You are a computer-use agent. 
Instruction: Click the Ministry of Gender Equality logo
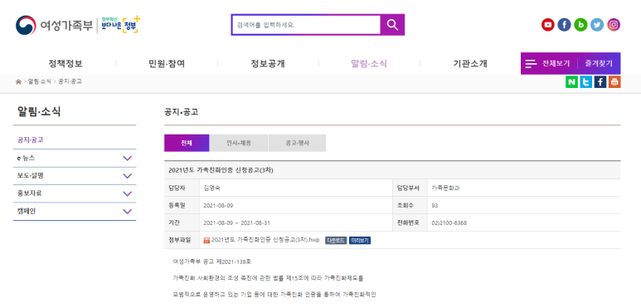point(54,26)
